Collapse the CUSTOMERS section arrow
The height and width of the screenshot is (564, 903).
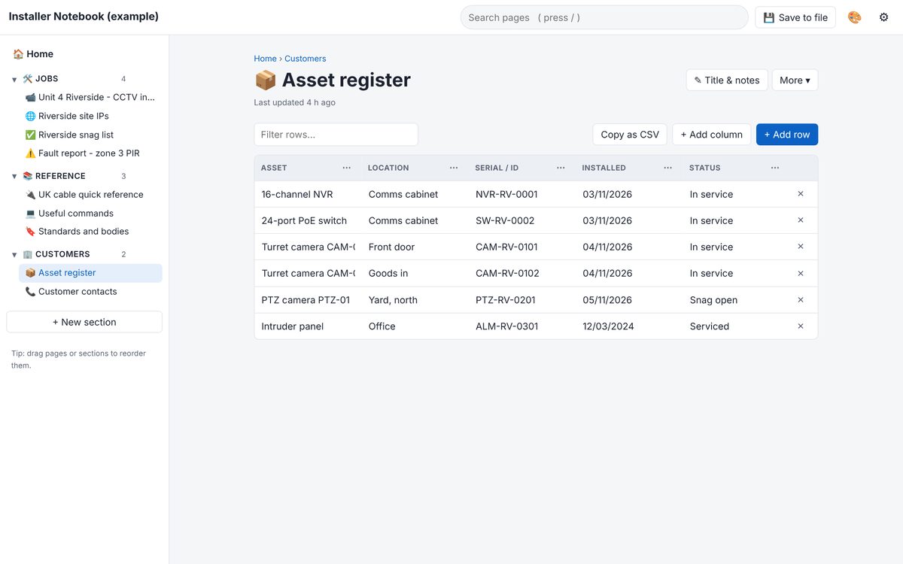[14, 254]
